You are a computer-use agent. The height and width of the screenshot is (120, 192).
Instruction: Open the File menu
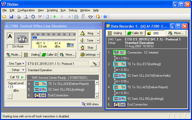point(4,10)
